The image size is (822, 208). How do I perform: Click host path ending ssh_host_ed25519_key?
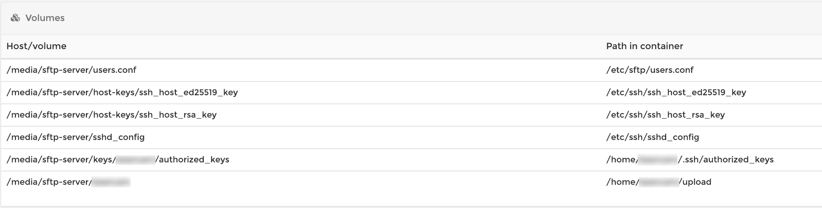point(122,93)
